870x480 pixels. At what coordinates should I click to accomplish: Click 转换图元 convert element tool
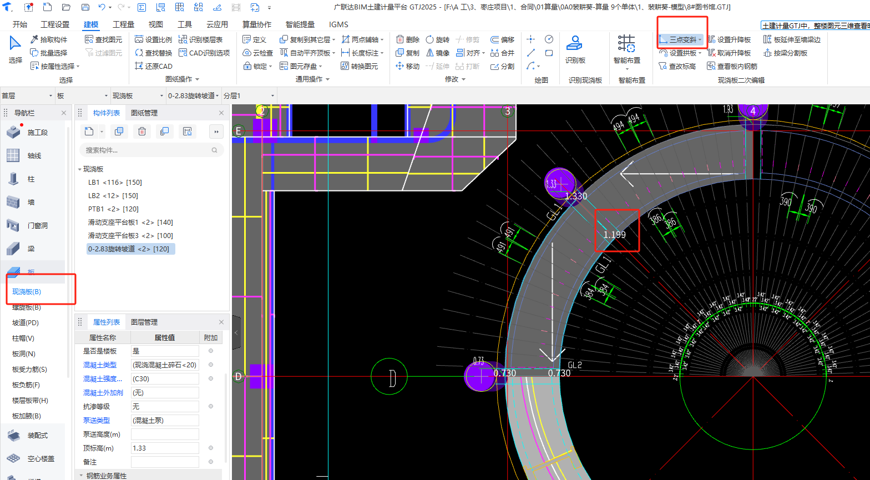point(360,66)
